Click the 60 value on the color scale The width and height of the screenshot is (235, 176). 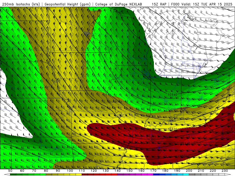pyautogui.click(x=22, y=171)
